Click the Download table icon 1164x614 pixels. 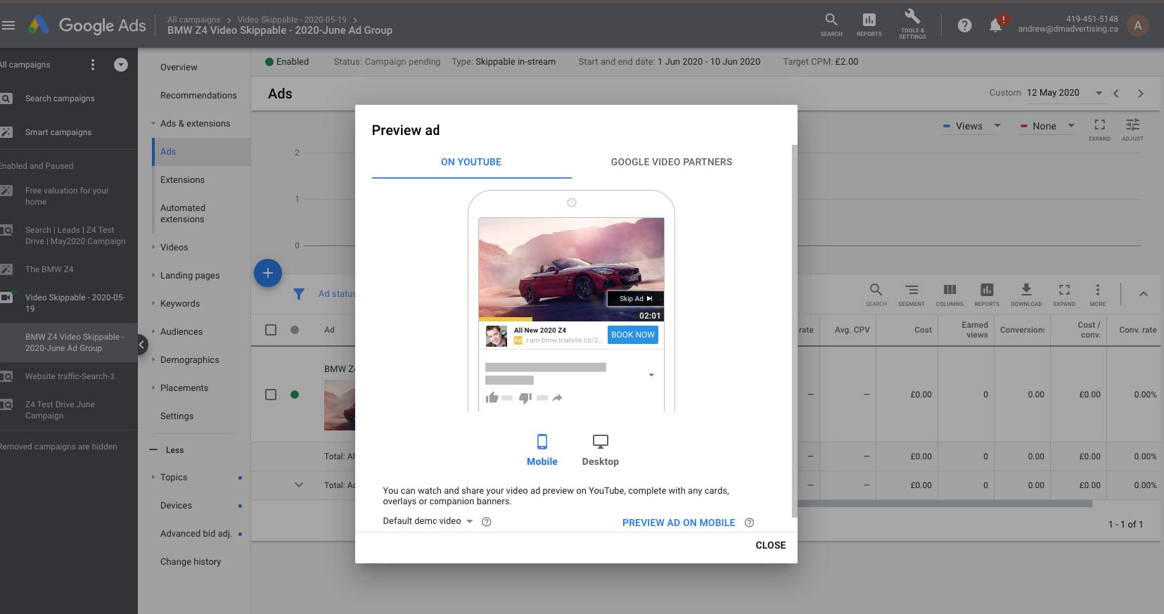[1026, 294]
